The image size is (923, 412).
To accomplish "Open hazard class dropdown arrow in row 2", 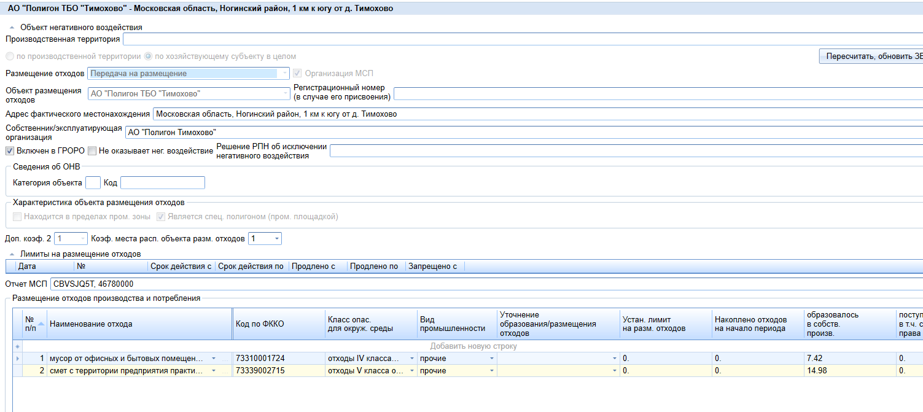I will click(x=412, y=371).
